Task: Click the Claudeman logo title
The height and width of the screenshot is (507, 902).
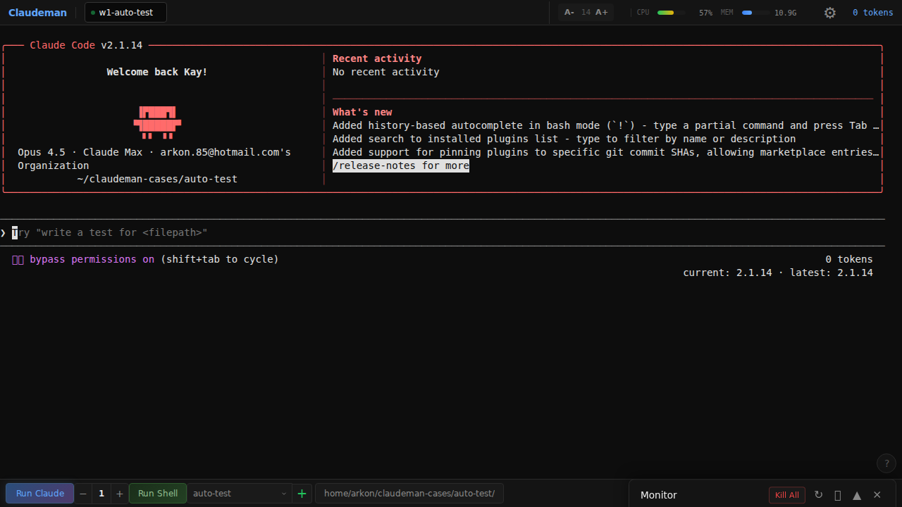Action: [37, 12]
